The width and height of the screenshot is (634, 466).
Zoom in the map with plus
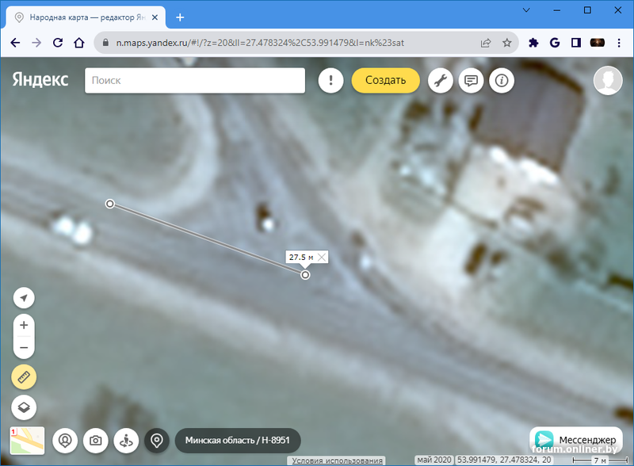click(24, 325)
